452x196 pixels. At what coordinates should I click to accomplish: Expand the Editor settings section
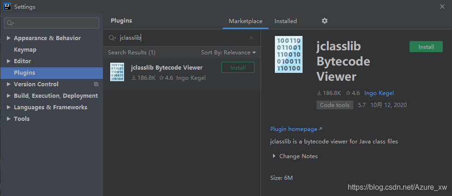(x=9, y=61)
